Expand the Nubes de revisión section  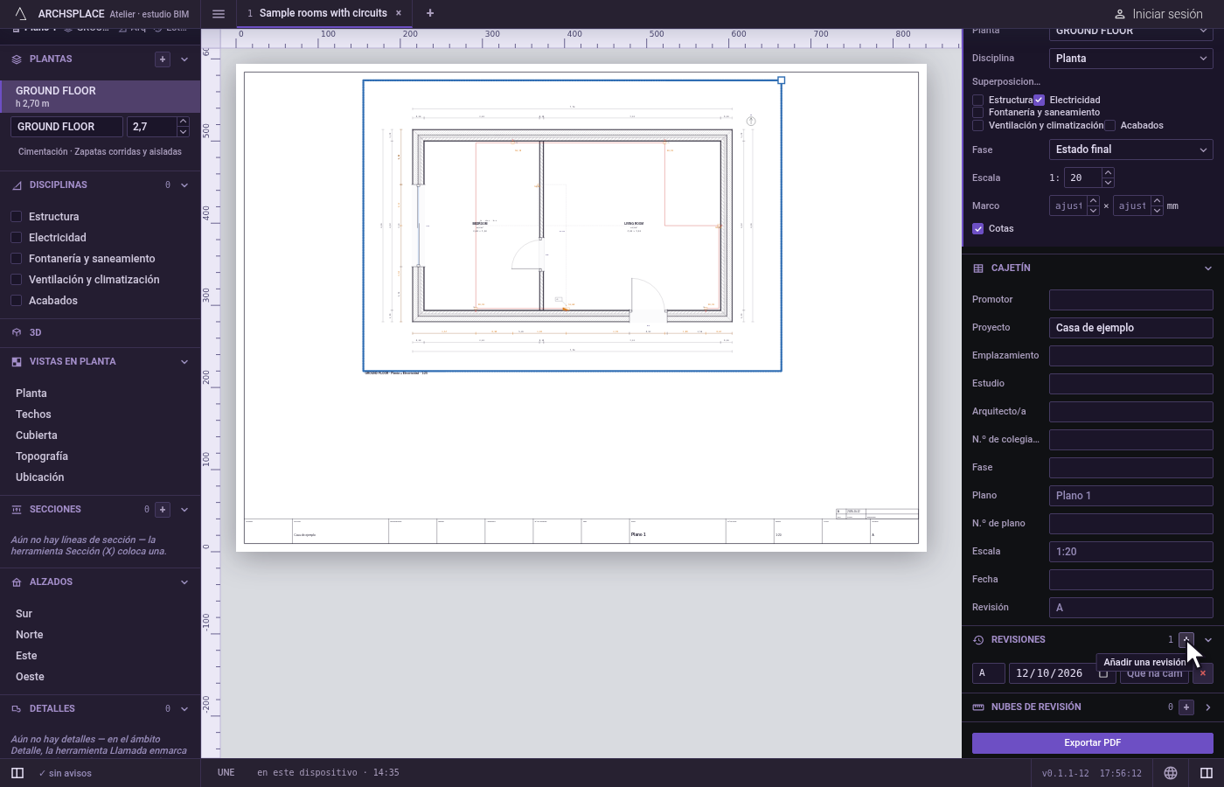point(1208,707)
